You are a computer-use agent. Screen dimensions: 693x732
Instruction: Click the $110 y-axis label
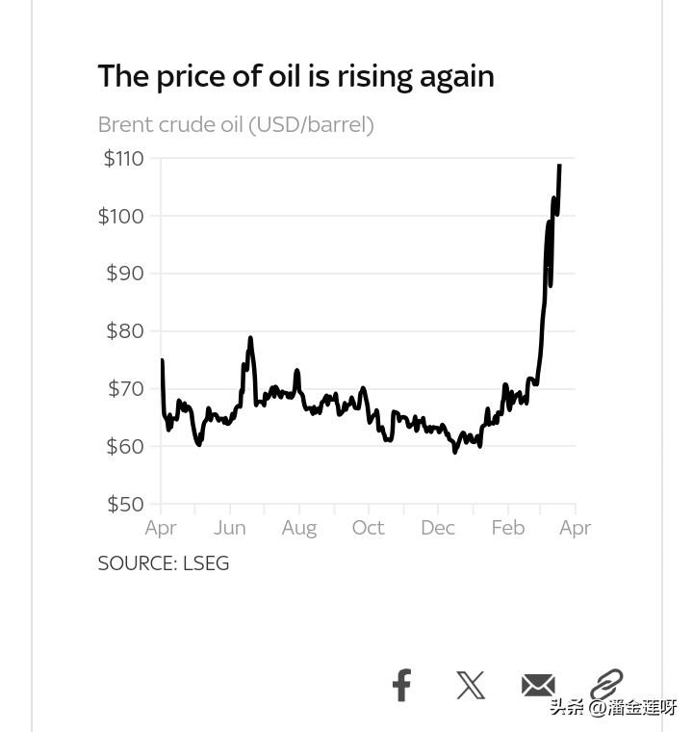(123, 159)
